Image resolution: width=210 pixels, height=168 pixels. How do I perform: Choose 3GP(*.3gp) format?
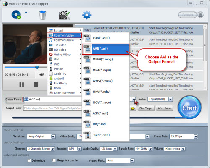click(106, 135)
